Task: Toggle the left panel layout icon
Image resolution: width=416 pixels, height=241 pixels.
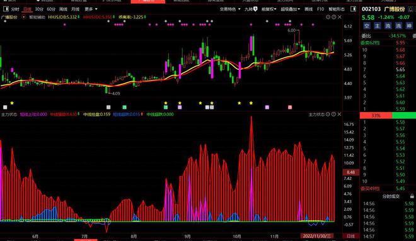Action: (x=6, y=9)
